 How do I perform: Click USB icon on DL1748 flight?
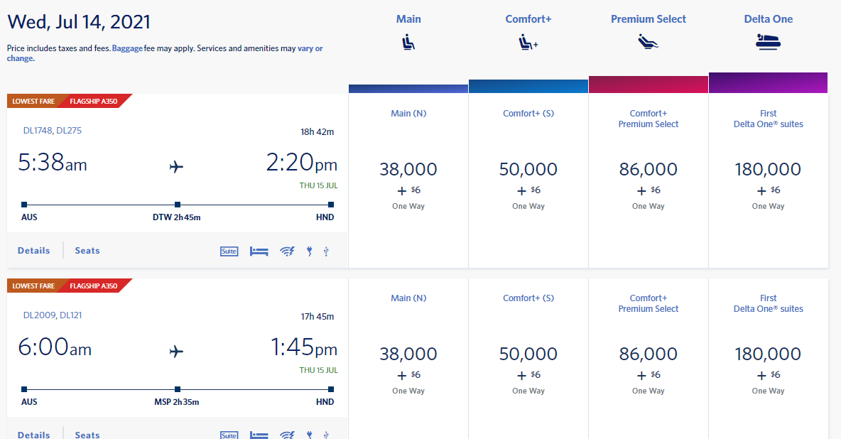pyautogui.click(x=326, y=251)
